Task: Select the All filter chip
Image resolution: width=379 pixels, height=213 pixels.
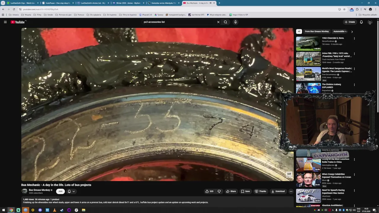Action: (299, 31)
